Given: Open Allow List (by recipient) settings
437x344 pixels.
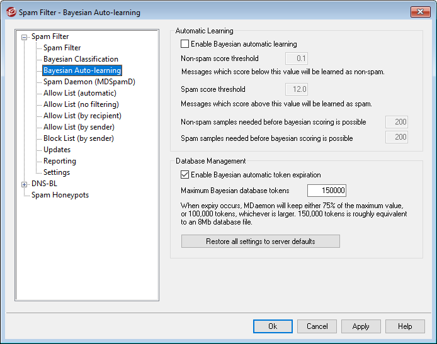Looking at the screenshot, I should point(82,116).
